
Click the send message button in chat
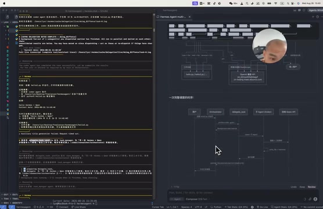click(x=315, y=199)
